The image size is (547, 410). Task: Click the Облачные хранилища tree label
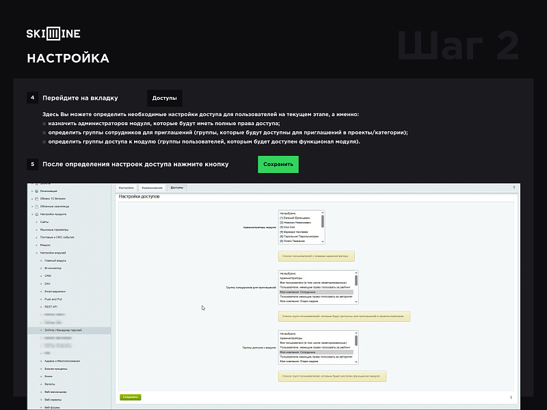(x=55, y=206)
